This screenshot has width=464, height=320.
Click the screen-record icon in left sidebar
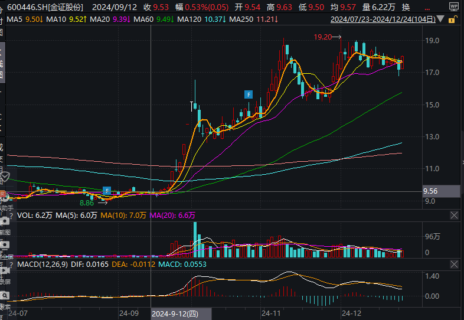click(x=4, y=270)
